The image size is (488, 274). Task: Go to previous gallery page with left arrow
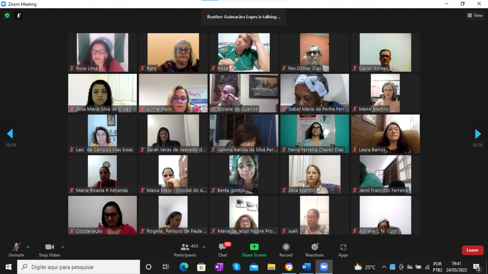click(10, 134)
